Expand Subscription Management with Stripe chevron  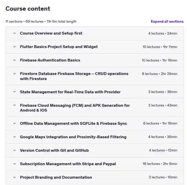point(15,164)
